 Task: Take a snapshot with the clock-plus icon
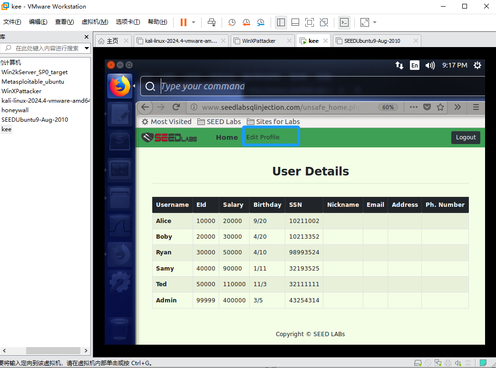pos(232,22)
